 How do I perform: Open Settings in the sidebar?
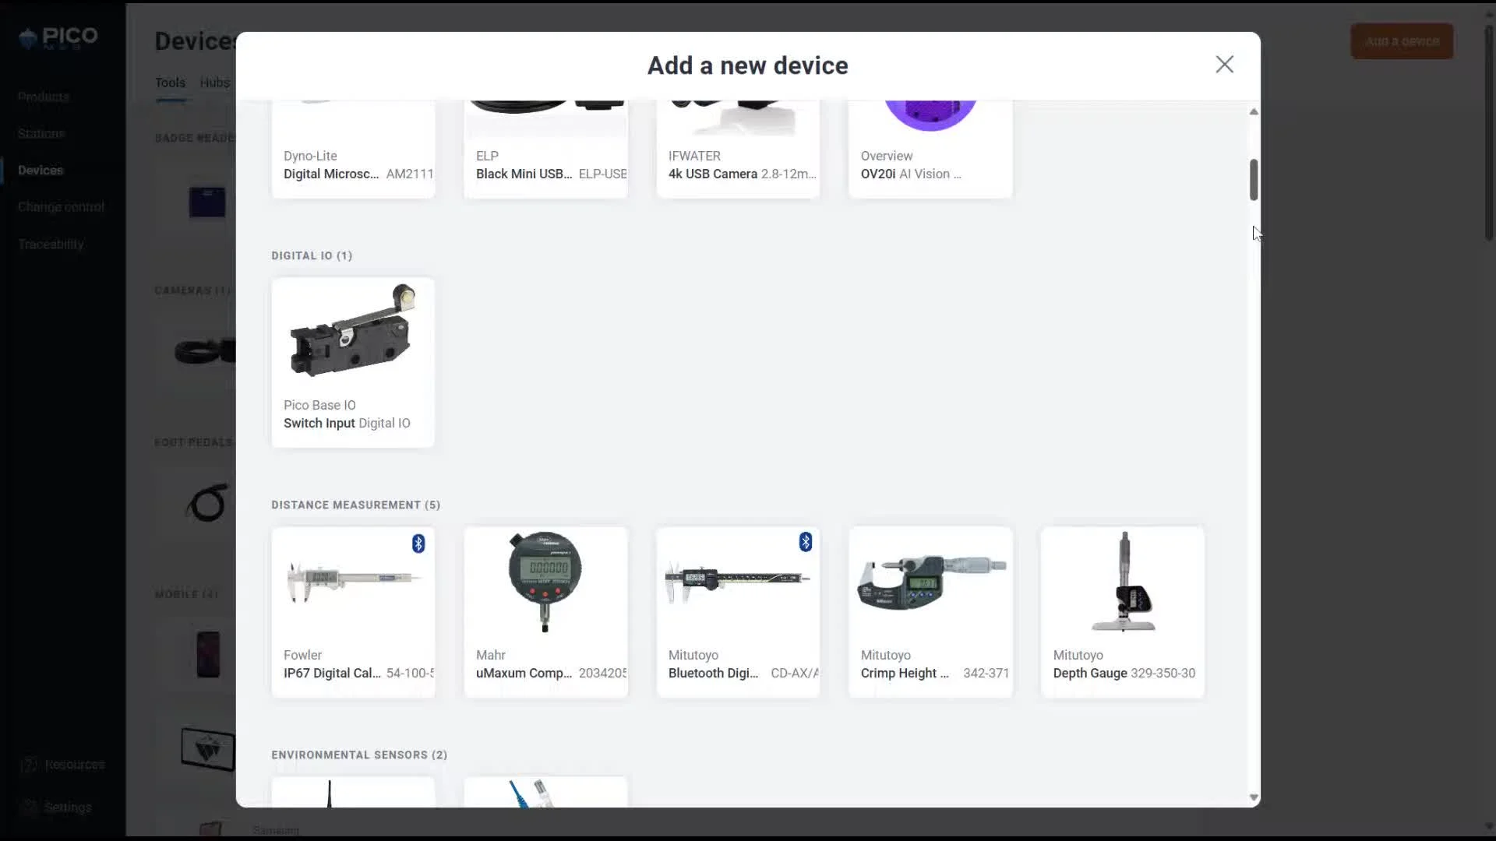(x=68, y=808)
